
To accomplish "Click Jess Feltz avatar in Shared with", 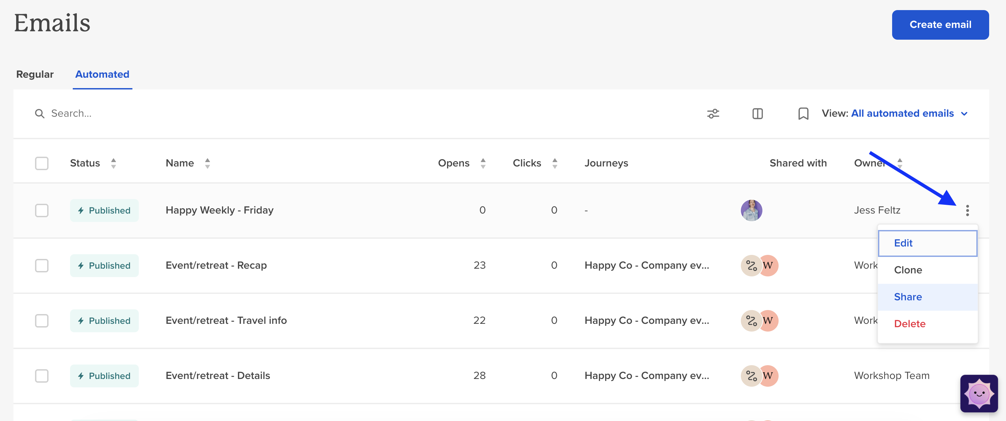I will point(751,210).
